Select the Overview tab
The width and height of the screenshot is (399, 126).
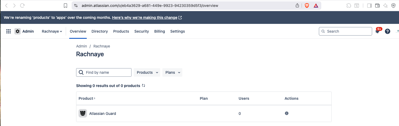[78, 31]
